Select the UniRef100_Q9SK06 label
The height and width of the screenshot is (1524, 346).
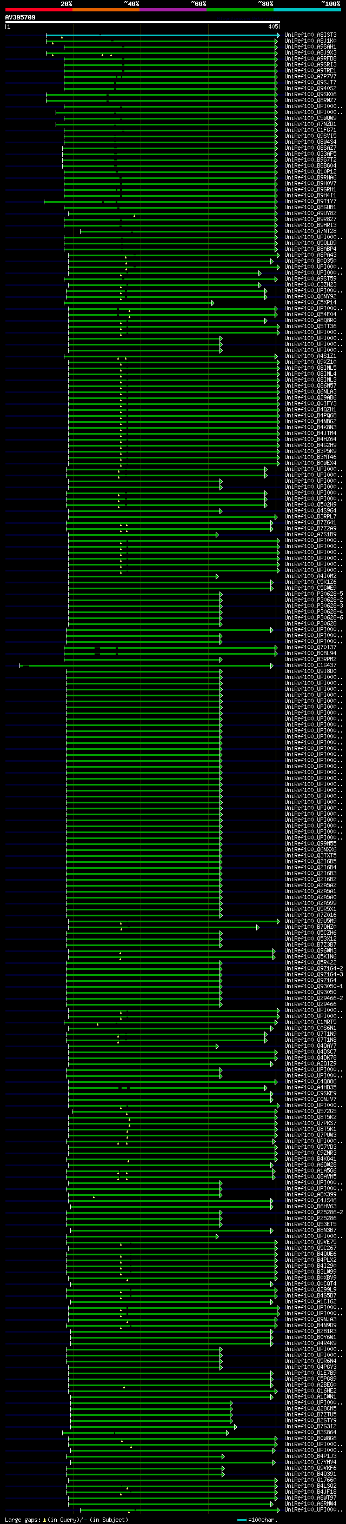310,95
